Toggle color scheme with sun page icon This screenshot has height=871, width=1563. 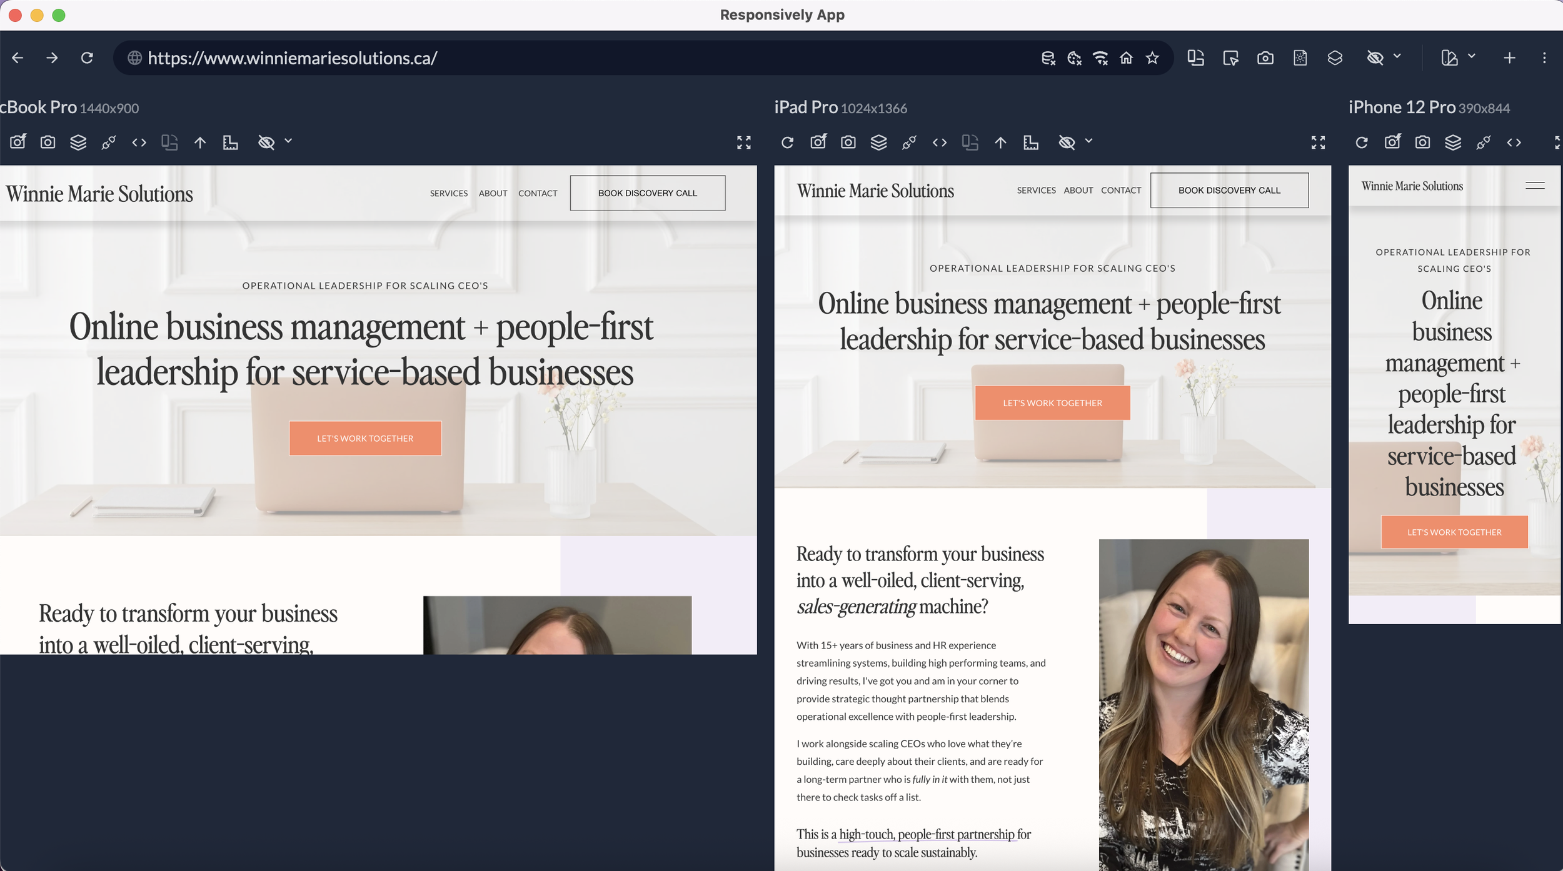(1300, 58)
